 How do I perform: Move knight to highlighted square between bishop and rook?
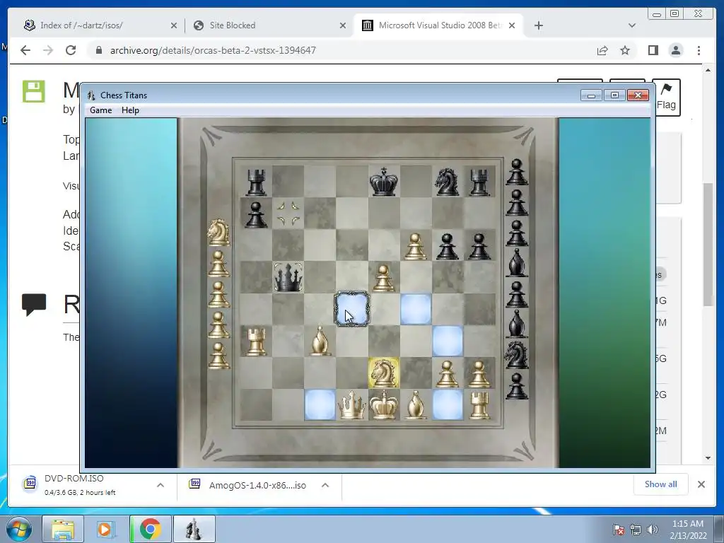click(x=448, y=405)
